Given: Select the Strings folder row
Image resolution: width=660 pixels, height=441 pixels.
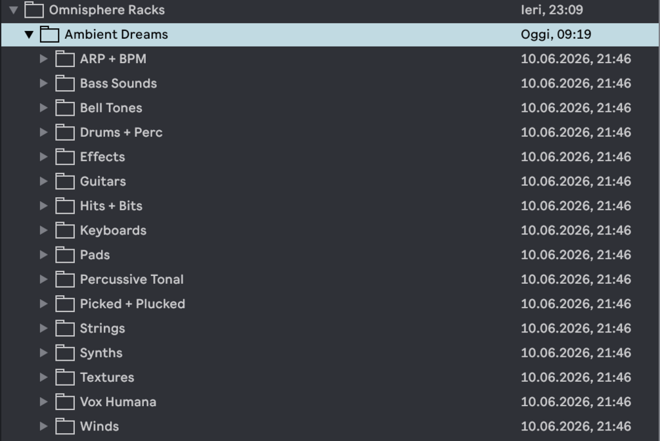Looking at the screenshot, I should pyautogui.click(x=330, y=329).
